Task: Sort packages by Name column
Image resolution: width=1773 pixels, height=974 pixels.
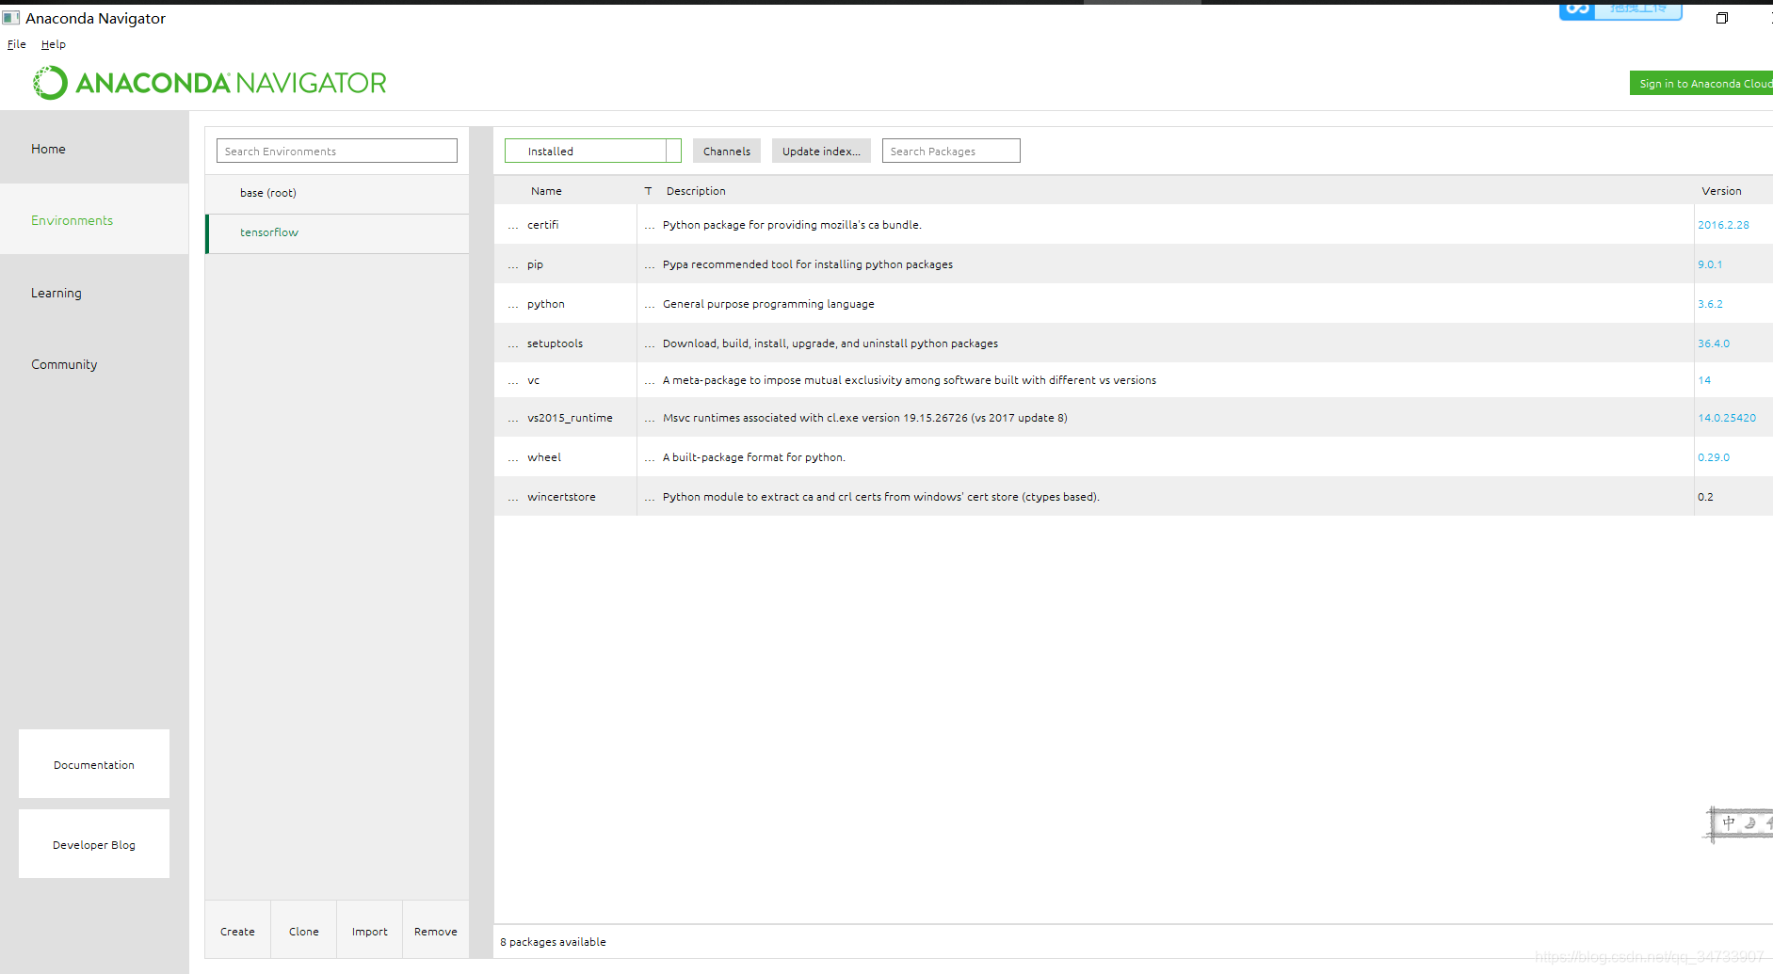Action: click(546, 191)
